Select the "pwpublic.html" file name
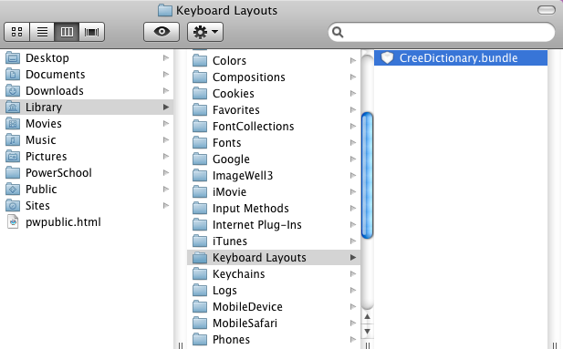Image resolution: width=563 pixels, height=349 pixels. (63, 222)
